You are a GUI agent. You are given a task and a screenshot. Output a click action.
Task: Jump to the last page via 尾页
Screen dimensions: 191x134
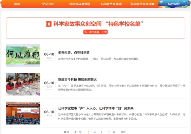[123, 132]
